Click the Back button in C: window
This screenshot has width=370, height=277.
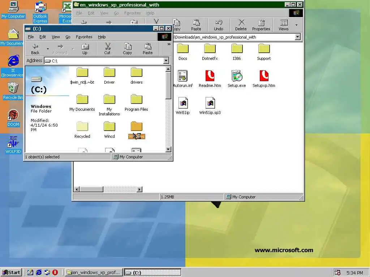[35, 49]
